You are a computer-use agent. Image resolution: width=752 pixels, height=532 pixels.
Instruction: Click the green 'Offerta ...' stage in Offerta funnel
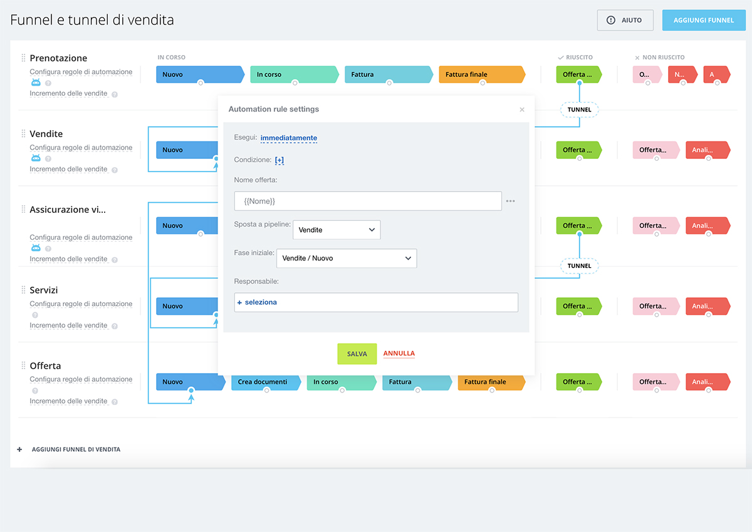point(578,382)
